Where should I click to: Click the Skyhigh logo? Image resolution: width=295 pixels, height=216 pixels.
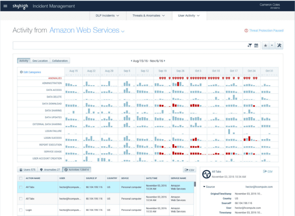pos(20,6)
